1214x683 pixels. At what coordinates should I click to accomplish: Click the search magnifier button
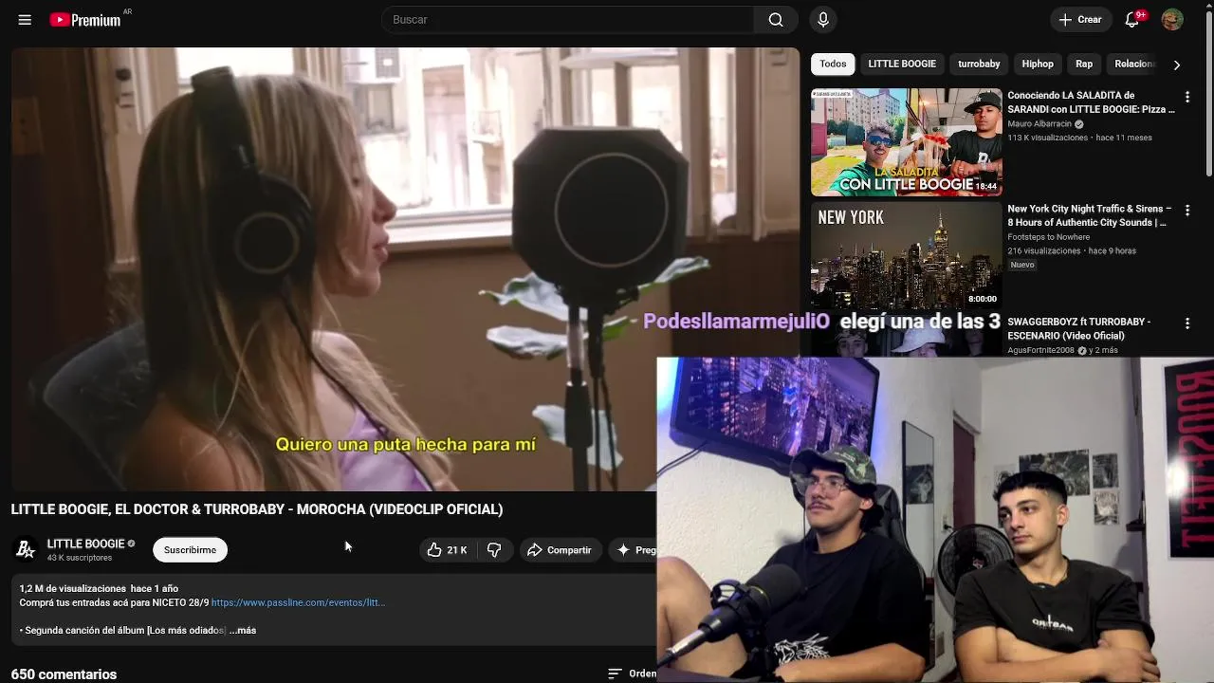pos(776,20)
